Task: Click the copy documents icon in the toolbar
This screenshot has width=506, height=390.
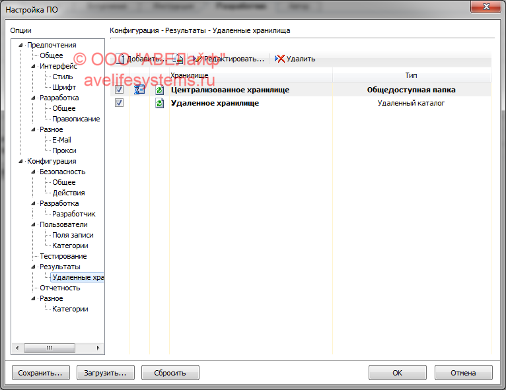Action: click(x=178, y=59)
